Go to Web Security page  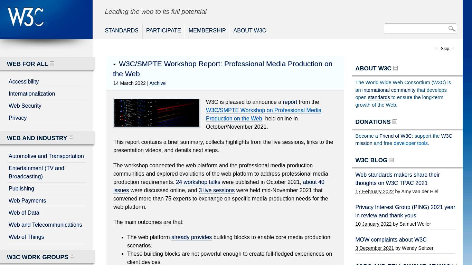click(x=25, y=106)
